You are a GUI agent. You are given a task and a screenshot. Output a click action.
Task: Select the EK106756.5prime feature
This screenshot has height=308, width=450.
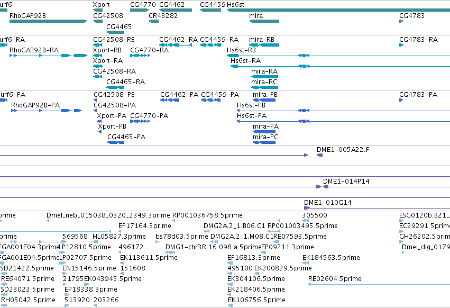coord(230,306)
